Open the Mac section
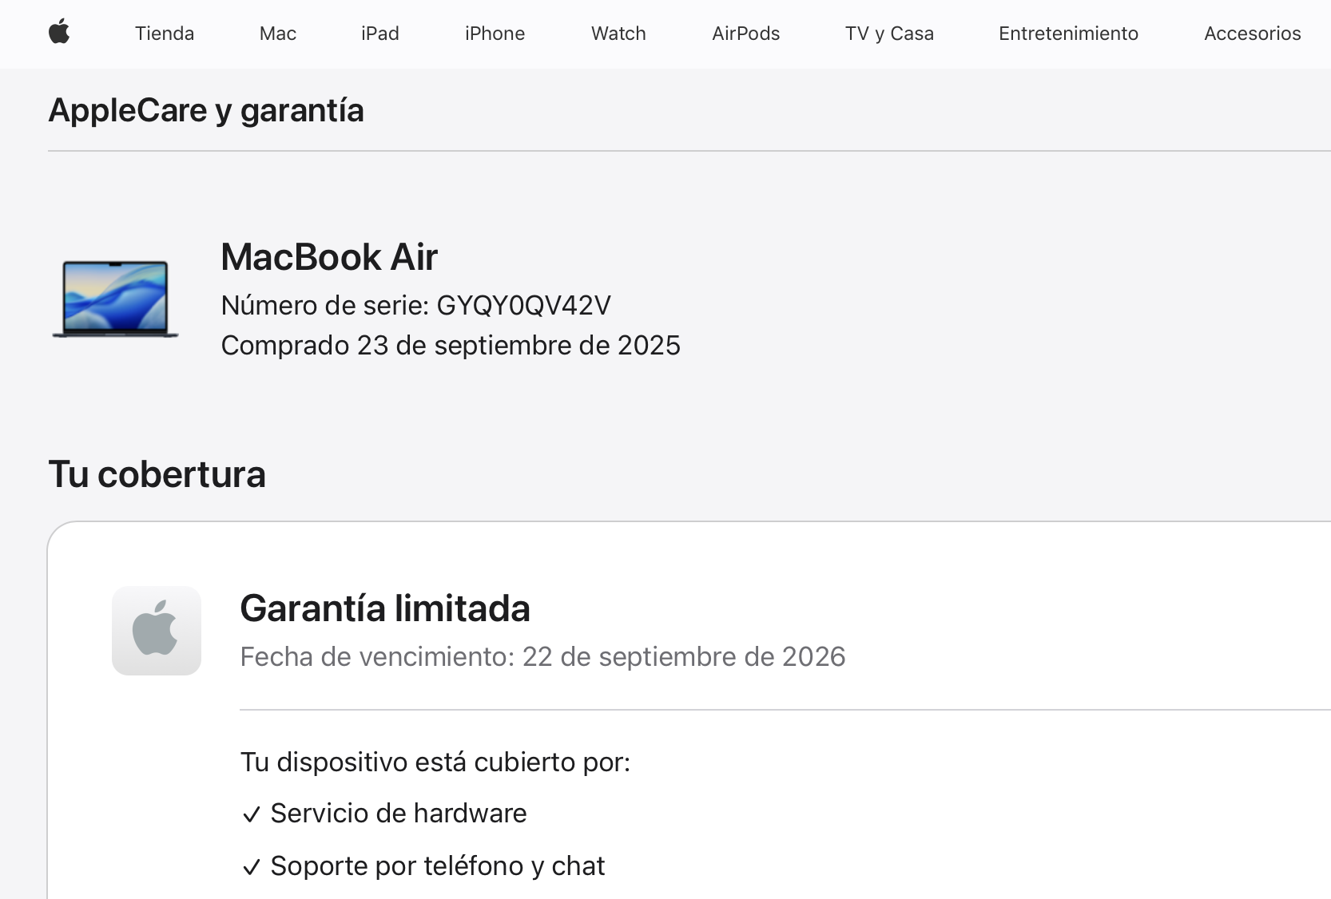This screenshot has height=899, width=1331. click(277, 34)
